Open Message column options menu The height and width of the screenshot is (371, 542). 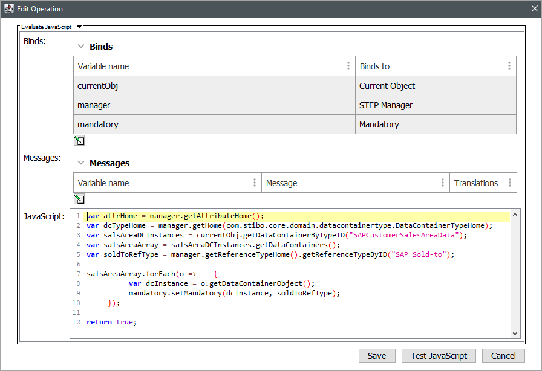443,183
